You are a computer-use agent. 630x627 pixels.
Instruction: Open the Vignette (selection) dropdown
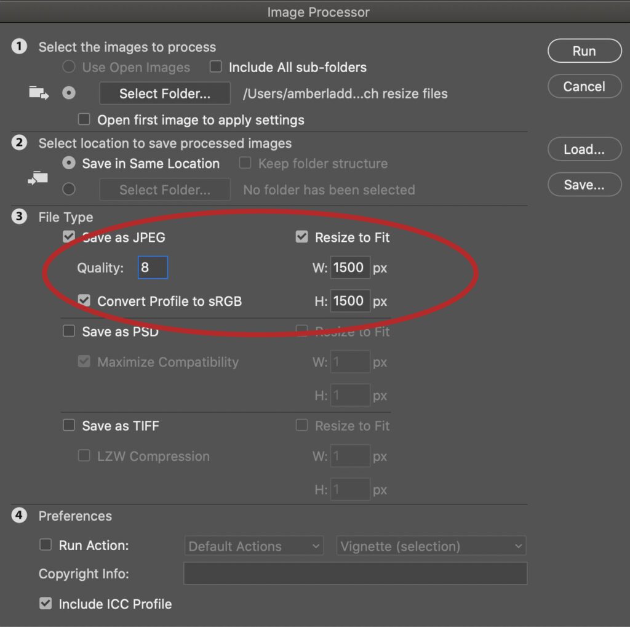click(x=431, y=545)
